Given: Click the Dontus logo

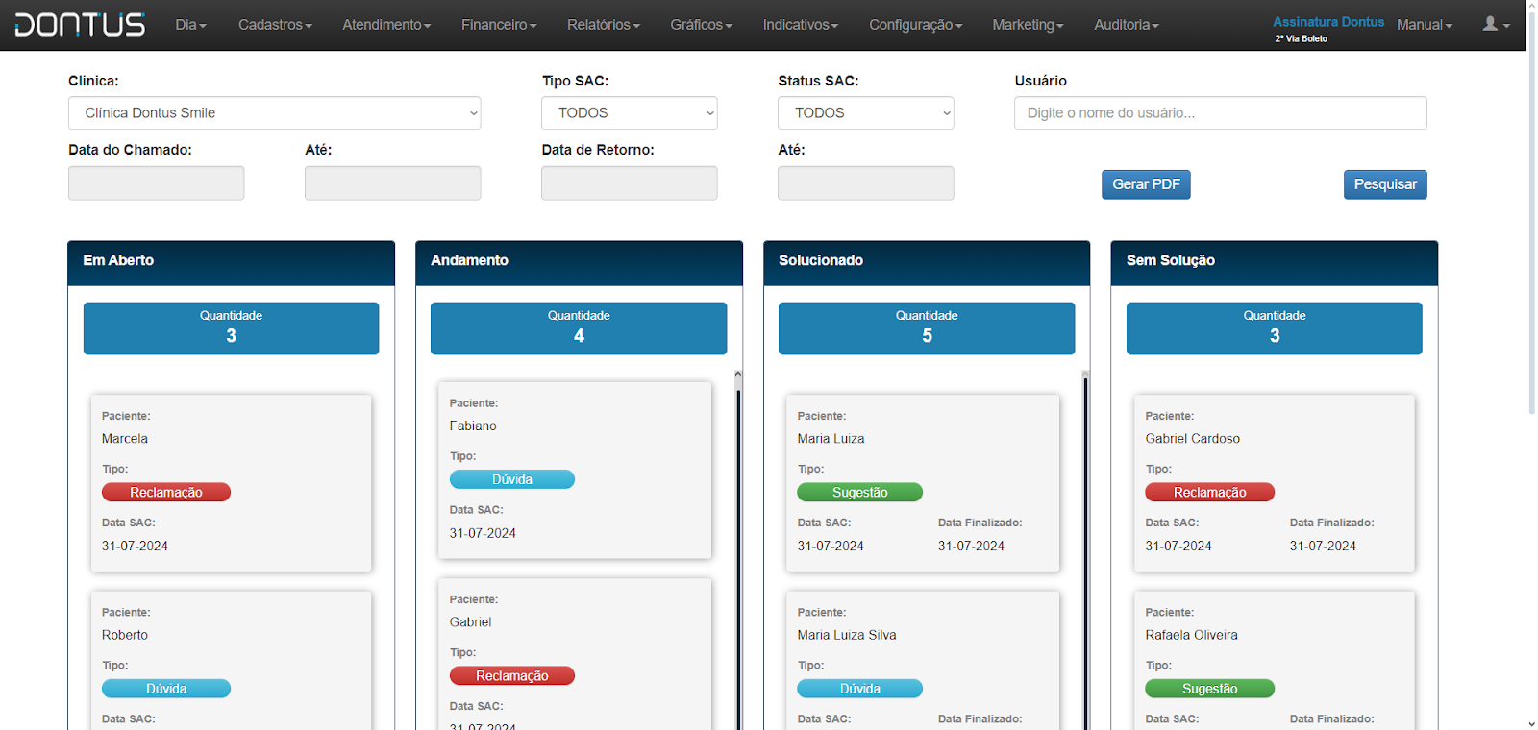Looking at the screenshot, I should 80,25.
